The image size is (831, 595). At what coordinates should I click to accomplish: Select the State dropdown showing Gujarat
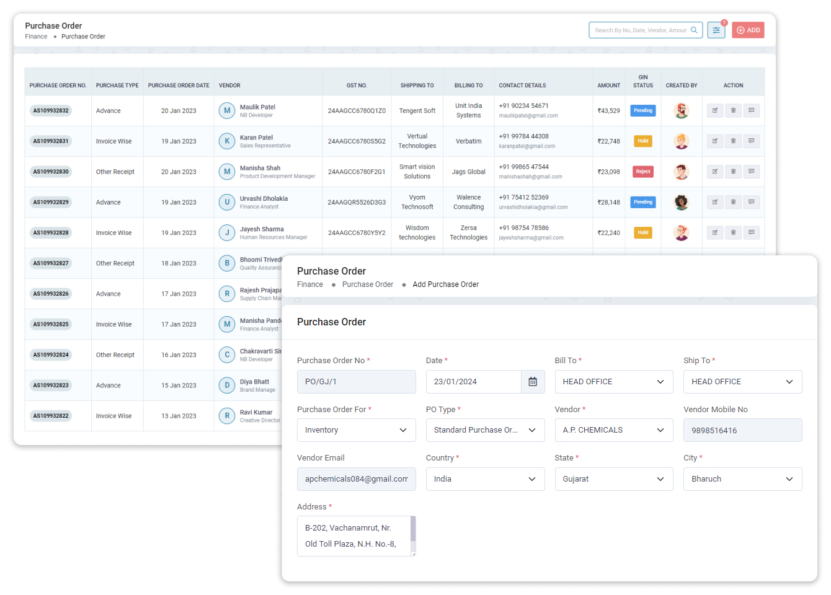(613, 479)
